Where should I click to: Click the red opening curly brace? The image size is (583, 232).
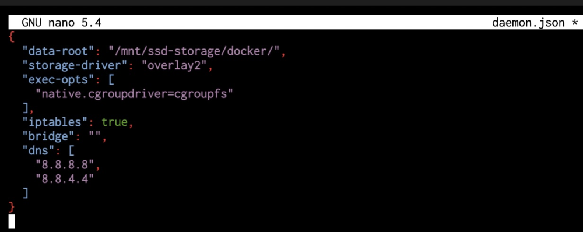click(x=12, y=37)
